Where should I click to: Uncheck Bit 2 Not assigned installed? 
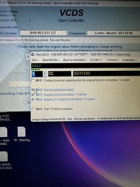(x=33, y=90)
